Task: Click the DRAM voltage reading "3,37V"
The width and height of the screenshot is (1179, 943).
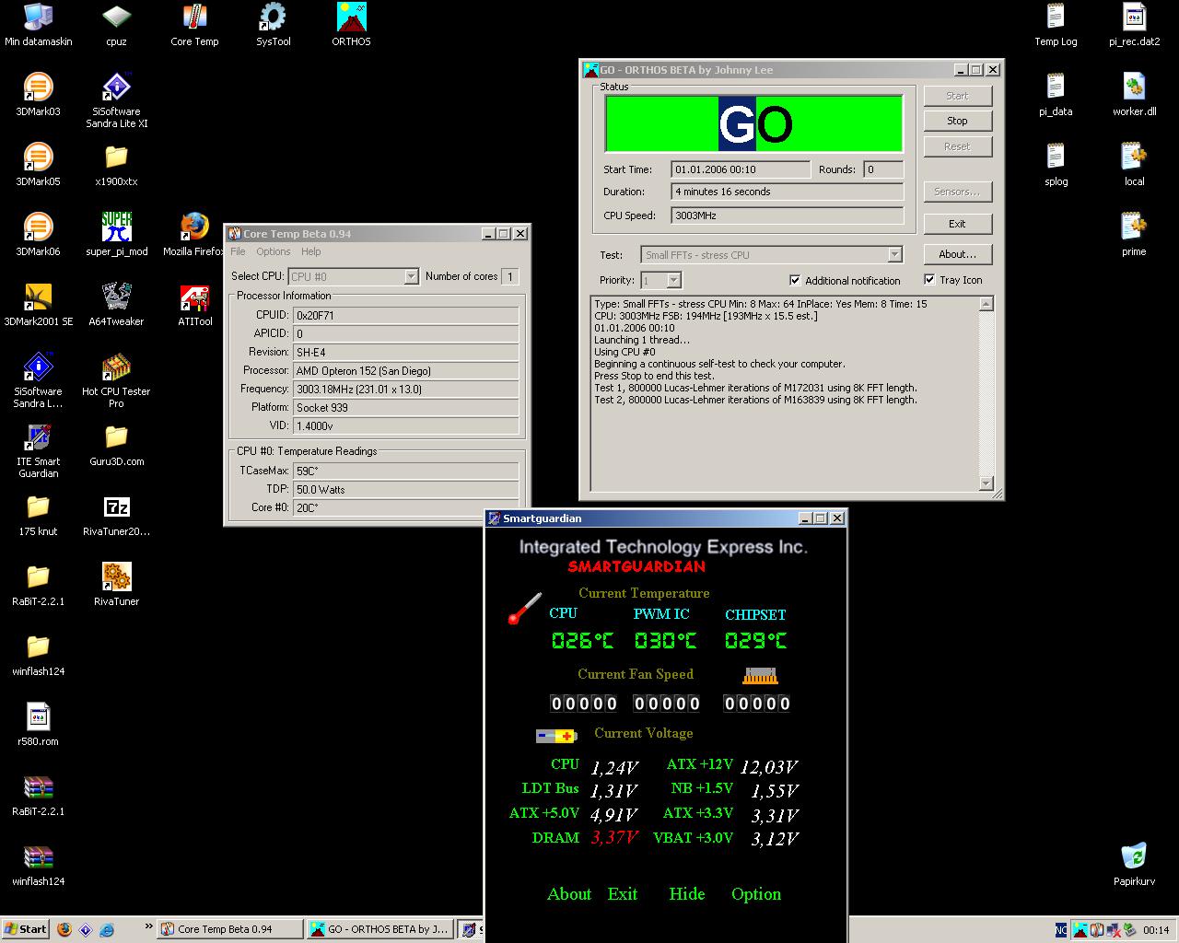Action: coord(614,837)
